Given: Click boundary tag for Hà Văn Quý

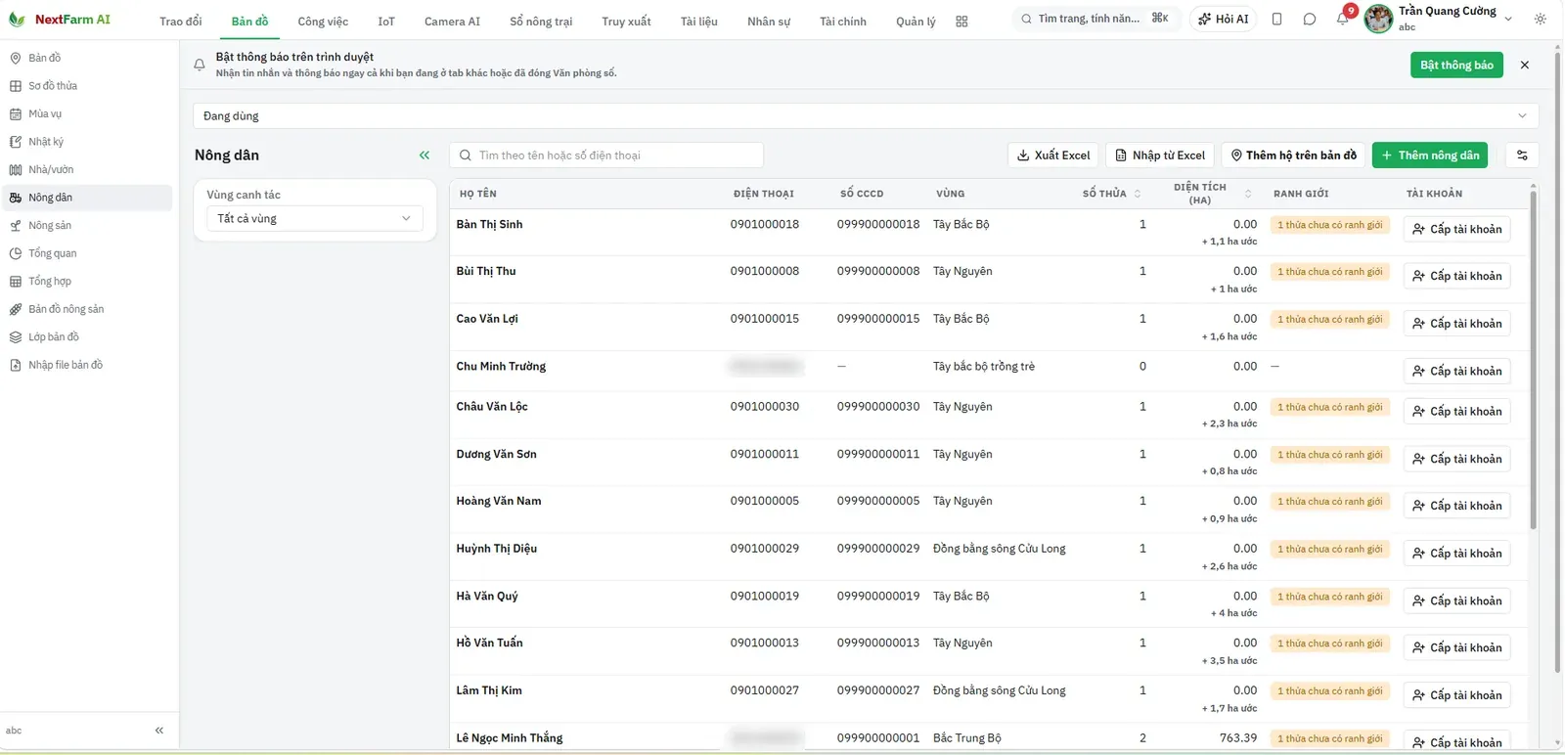Looking at the screenshot, I should pyautogui.click(x=1330, y=597).
